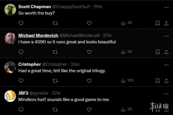Reply to JBF3's mindless fun tweet
This screenshot has height=115, width=173.
pyautogui.click(x=21, y=109)
